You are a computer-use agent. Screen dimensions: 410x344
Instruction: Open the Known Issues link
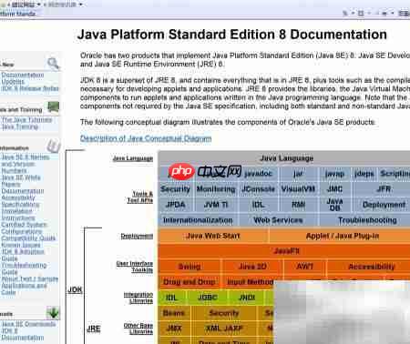pyautogui.click(x=21, y=245)
